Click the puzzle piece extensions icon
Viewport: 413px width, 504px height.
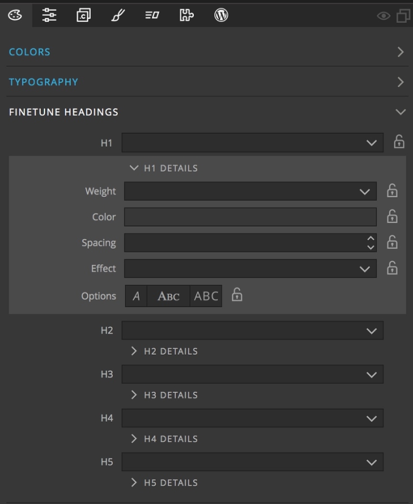click(186, 15)
